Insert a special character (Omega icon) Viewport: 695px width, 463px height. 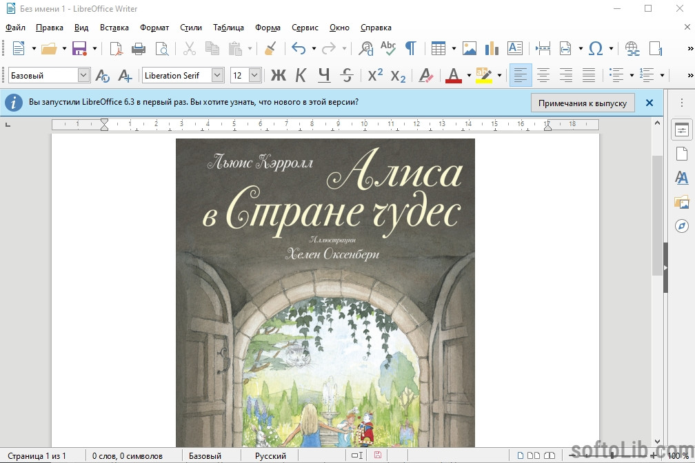[x=596, y=48]
